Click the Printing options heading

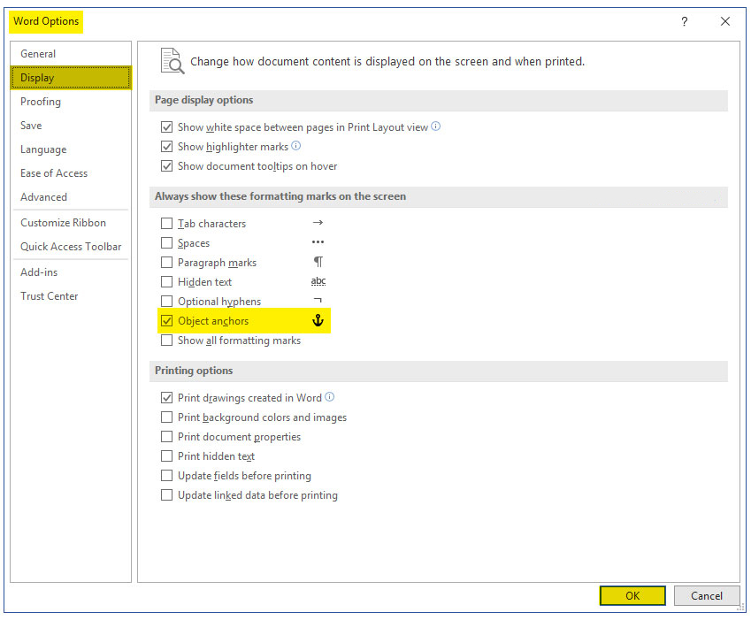(x=194, y=371)
